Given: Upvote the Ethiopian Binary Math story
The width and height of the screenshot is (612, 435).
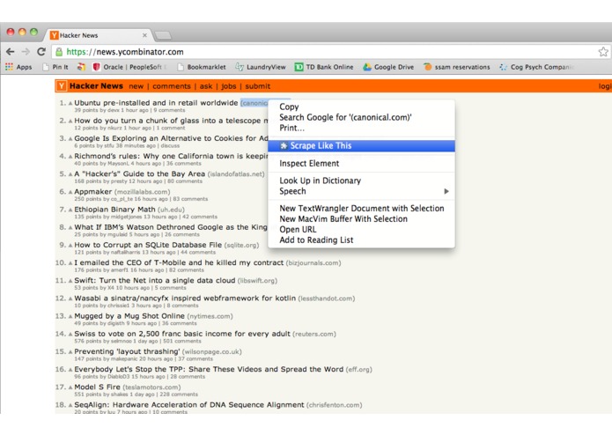Looking at the screenshot, I should click(70, 210).
